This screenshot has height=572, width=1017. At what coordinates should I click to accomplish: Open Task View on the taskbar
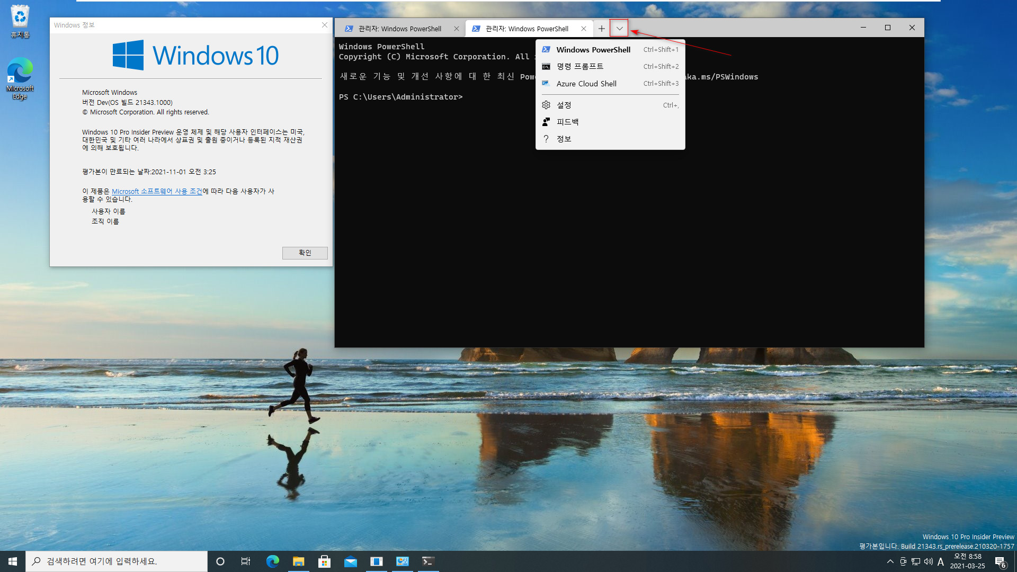(246, 561)
